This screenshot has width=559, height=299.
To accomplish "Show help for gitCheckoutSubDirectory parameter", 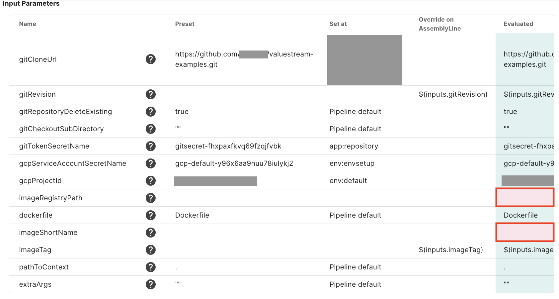I will click(151, 129).
